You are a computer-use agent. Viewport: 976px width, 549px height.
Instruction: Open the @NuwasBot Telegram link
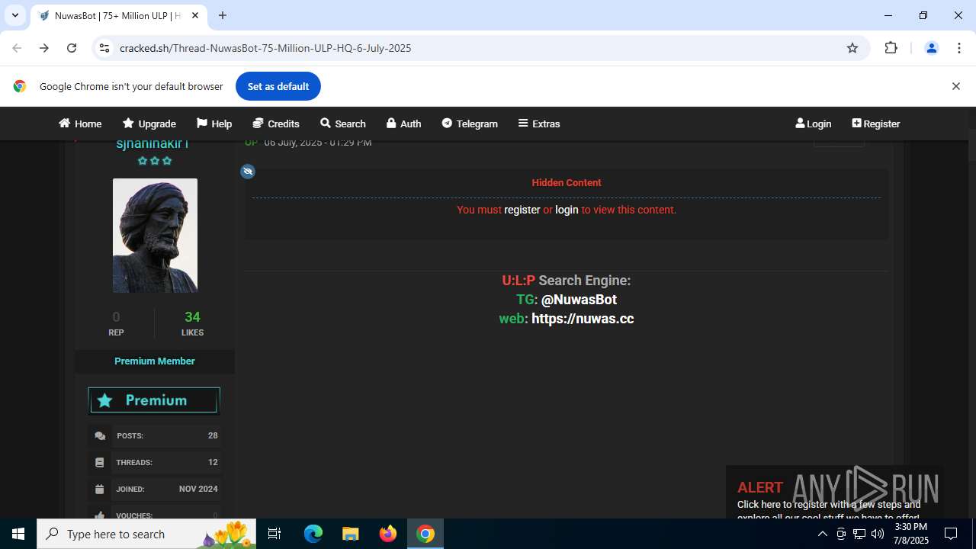point(579,300)
